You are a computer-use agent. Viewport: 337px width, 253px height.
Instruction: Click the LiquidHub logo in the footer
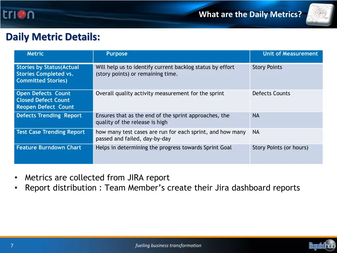pos(322,245)
